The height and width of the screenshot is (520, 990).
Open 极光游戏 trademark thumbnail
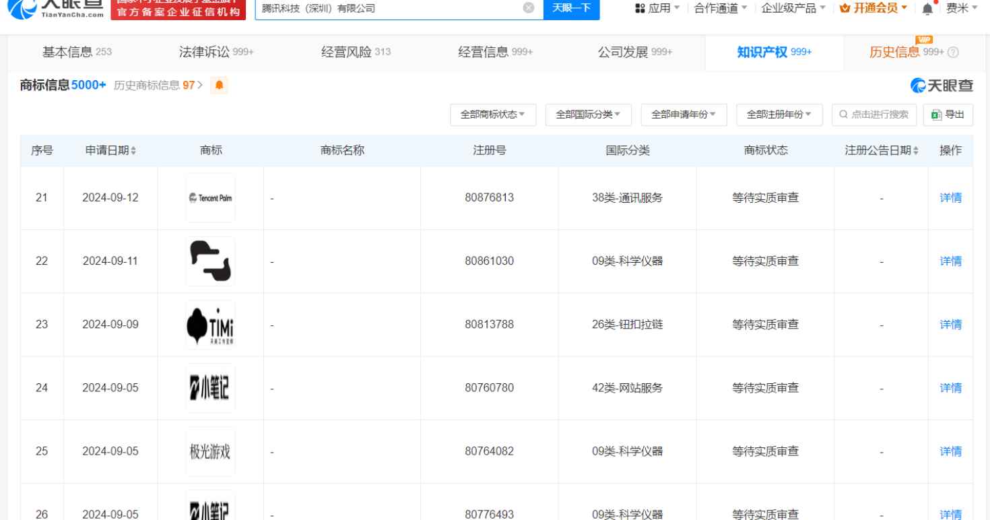tap(210, 451)
